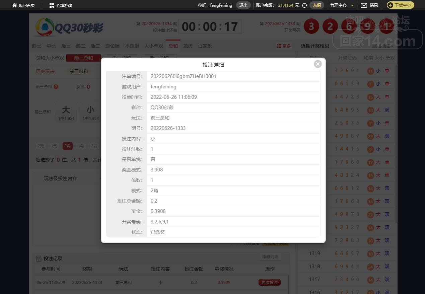Viewport: 425px width, 294px height.
Task: Click the 退出 logout button
Action: (243, 5)
